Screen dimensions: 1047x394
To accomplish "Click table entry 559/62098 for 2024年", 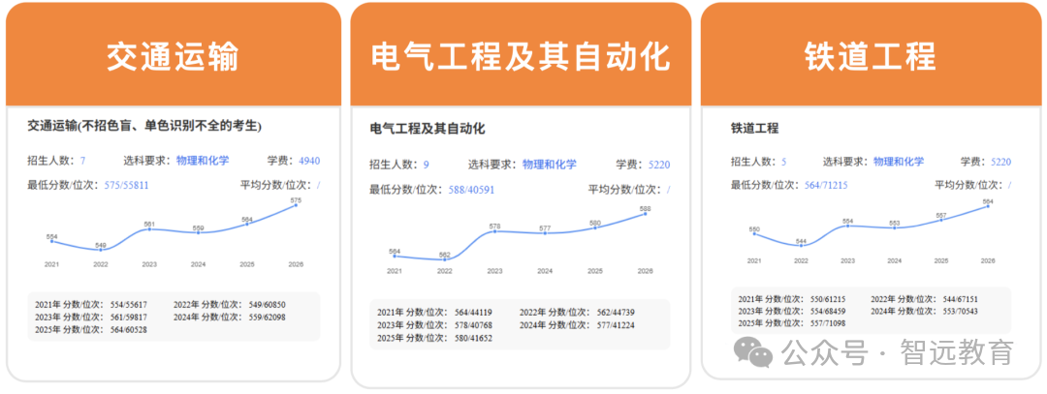I will (268, 318).
